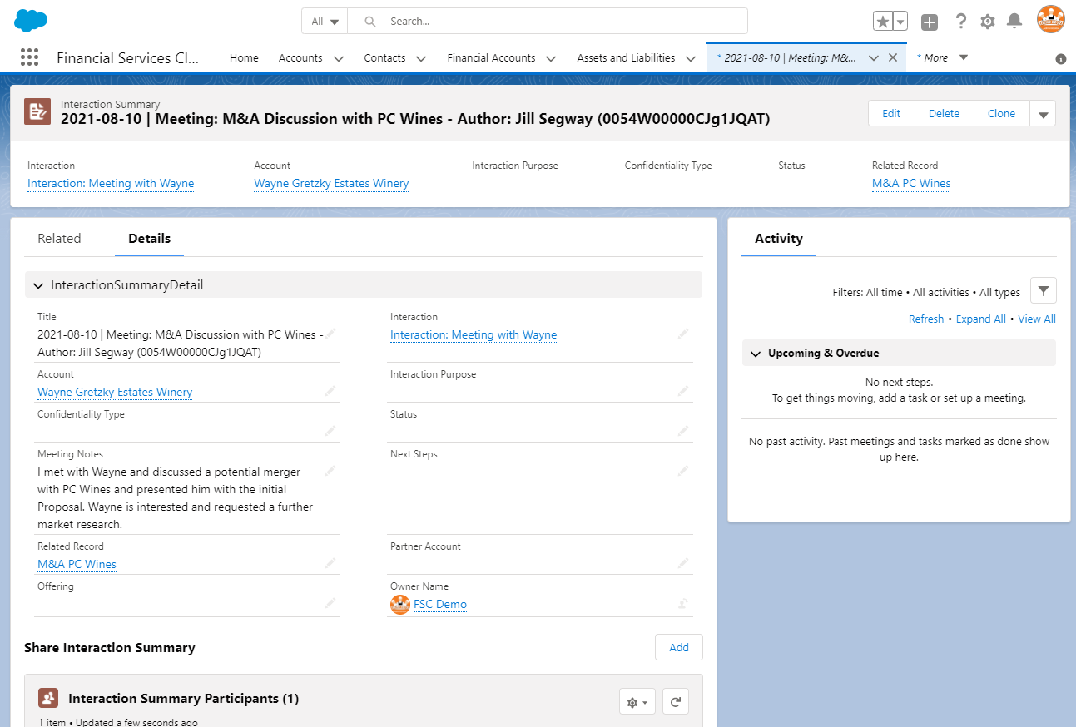Edit Status field pencil icon

[683, 431]
